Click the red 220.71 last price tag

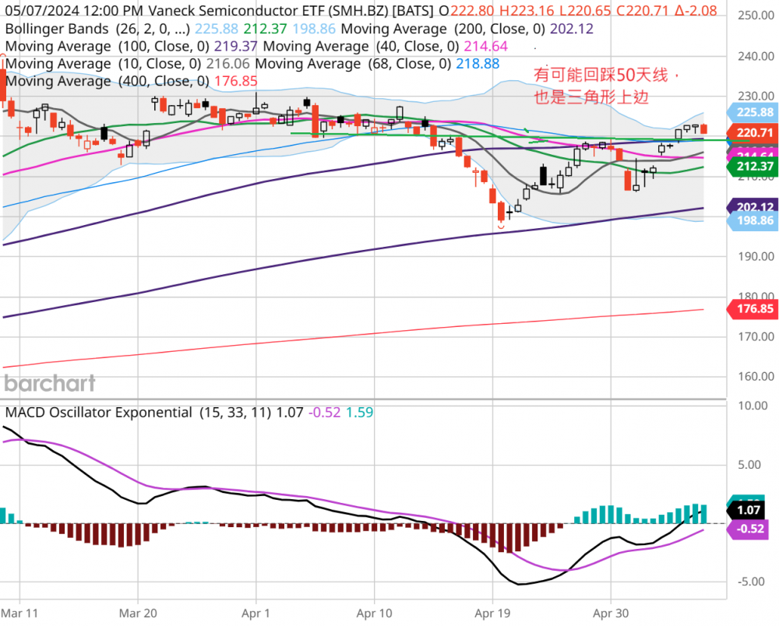[x=752, y=133]
